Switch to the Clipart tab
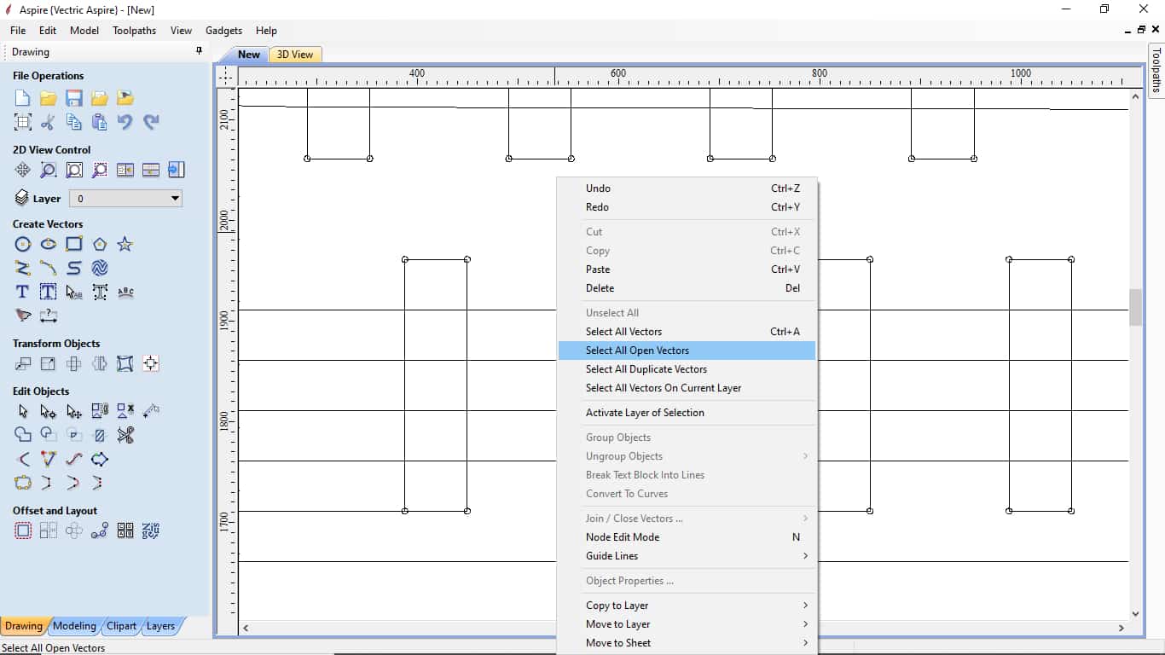 coord(121,626)
